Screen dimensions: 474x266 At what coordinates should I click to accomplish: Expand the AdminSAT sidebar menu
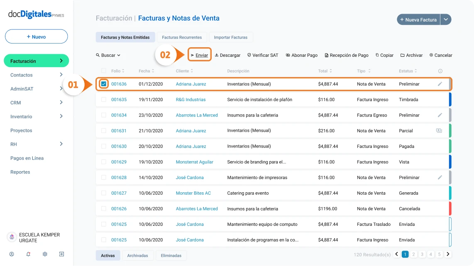(x=61, y=89)
